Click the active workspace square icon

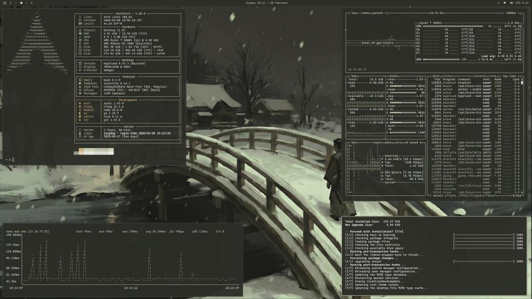[x=21, y=3]
